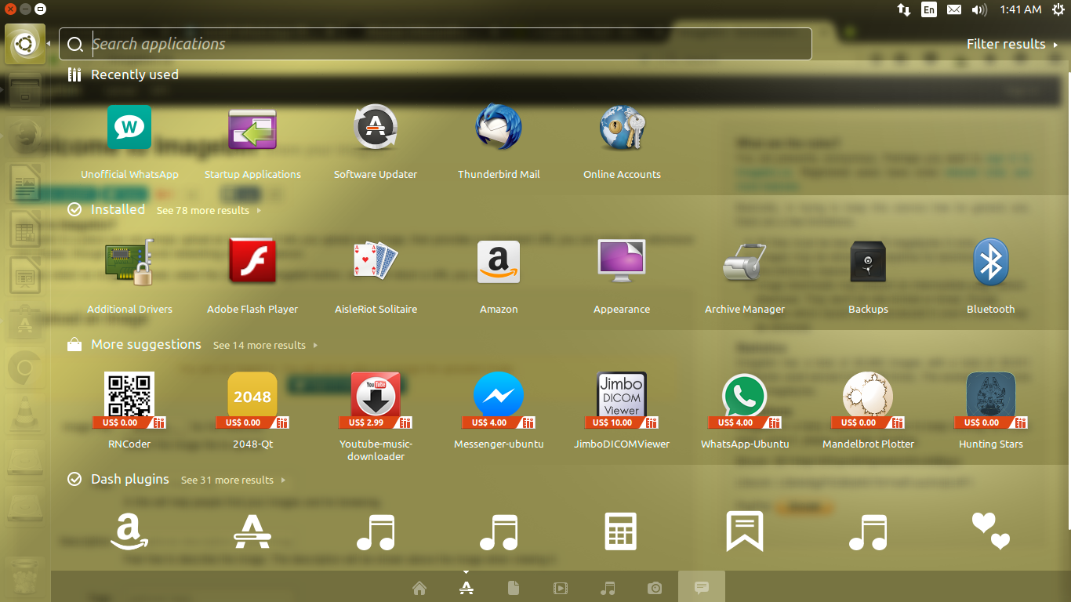Switch to the Social messages lens

(x=702, y=587)
